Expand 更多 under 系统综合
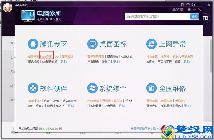Viewport: 214px width, 140px height. point(122,106)
